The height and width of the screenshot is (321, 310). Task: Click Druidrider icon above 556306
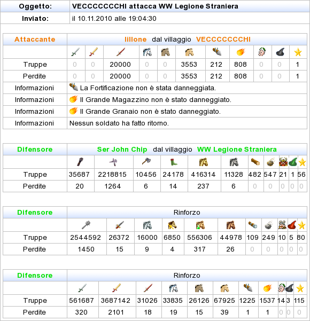(x=200, y=225)
